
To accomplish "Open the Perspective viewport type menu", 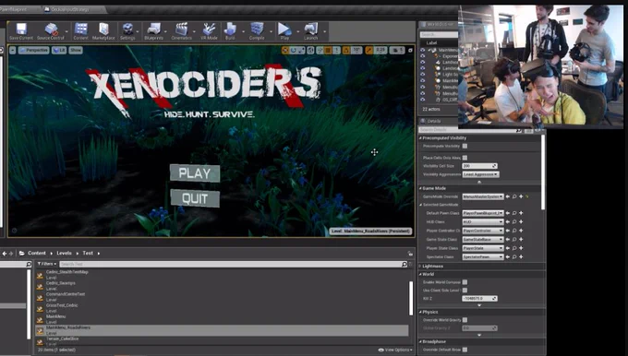I will point(33,51).
